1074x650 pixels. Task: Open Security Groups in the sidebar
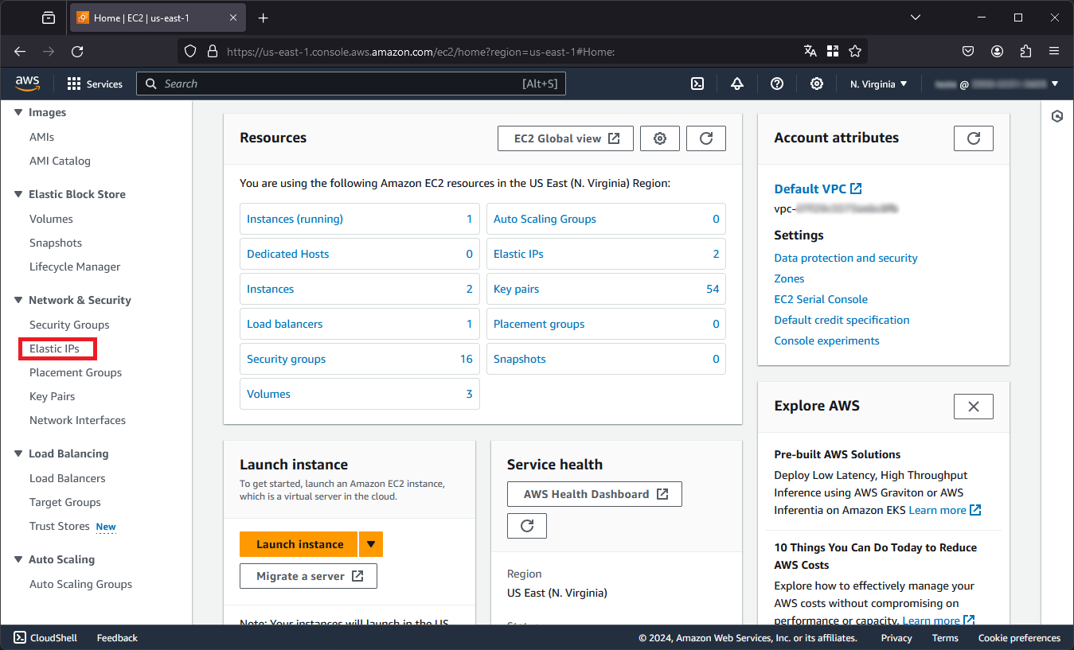(69, 325)
